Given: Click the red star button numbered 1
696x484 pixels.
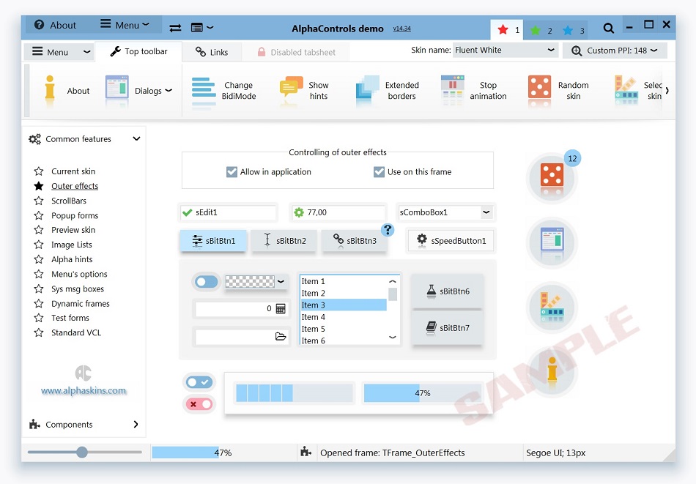Looking at the screenshot, I should (x=507, y=30).
